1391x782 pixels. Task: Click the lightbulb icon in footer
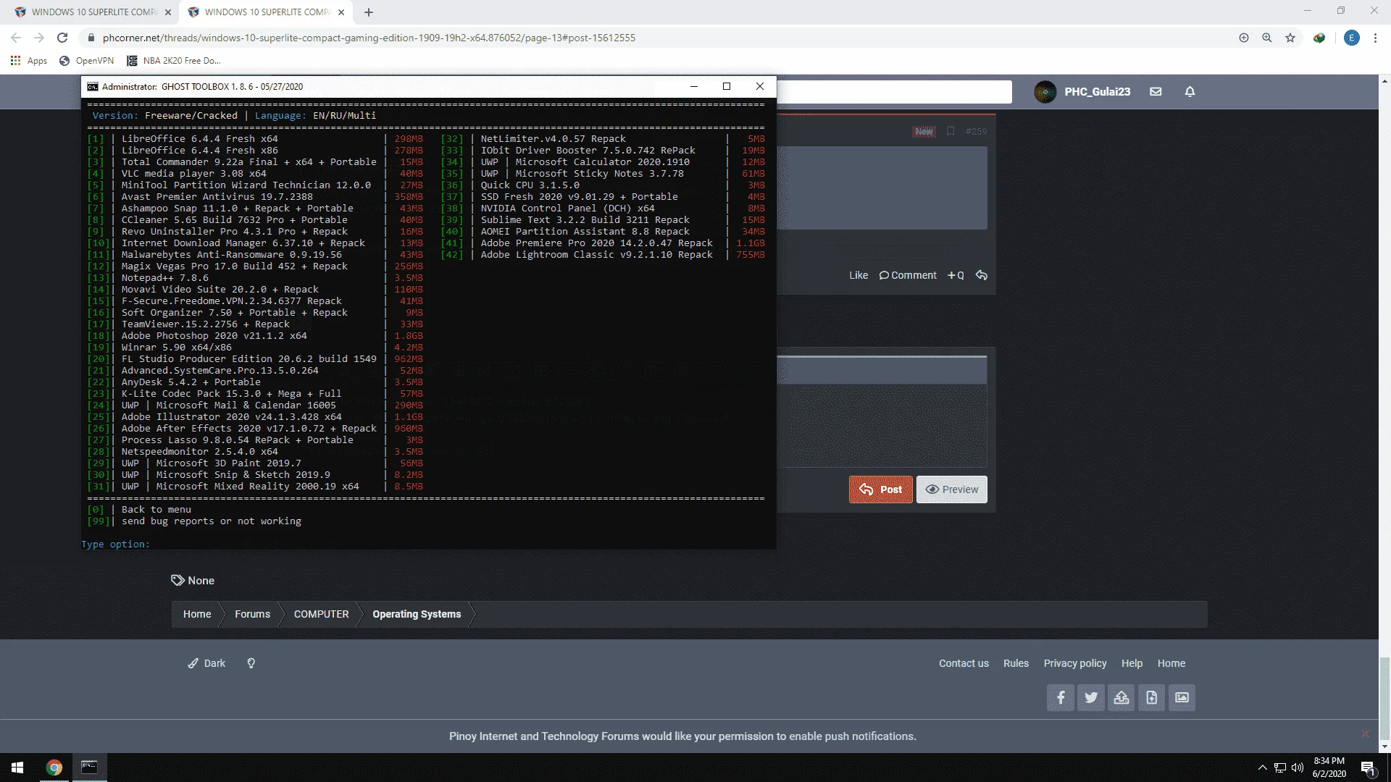click(251, 663)
